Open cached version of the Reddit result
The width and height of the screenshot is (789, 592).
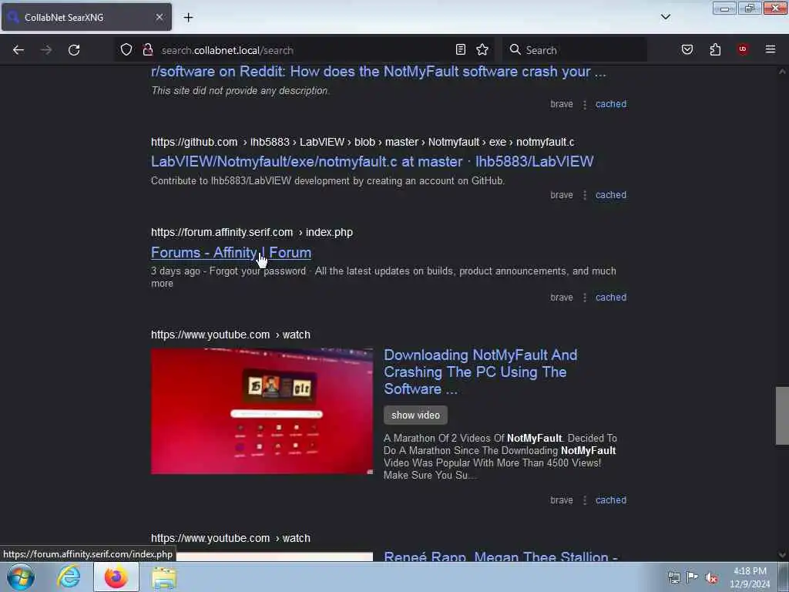611,104
